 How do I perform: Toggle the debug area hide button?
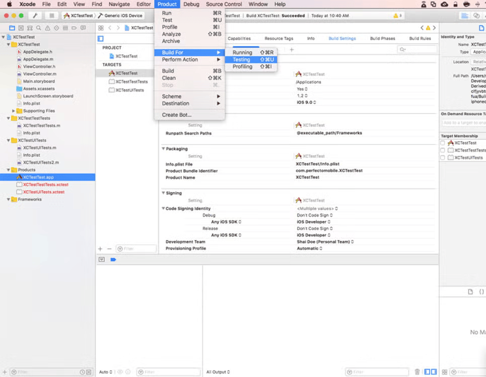click(102, 259)
